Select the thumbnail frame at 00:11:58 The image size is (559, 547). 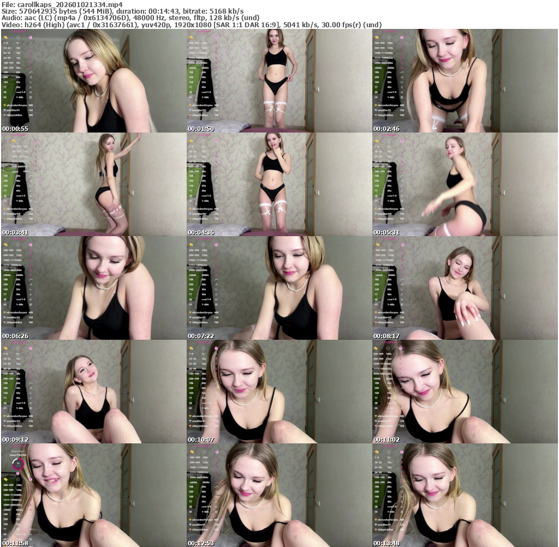[x=93, y=495]
